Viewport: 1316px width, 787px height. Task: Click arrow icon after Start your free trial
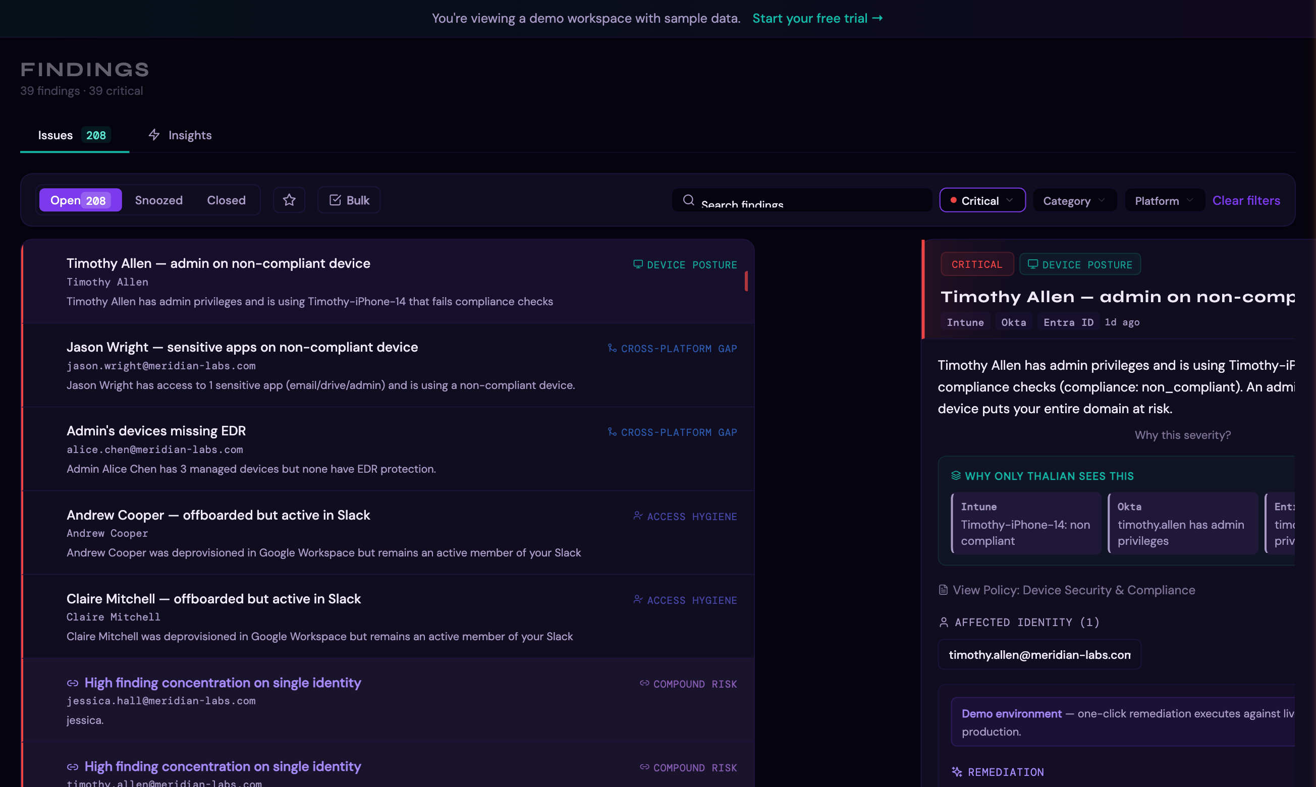coord(878,18)
